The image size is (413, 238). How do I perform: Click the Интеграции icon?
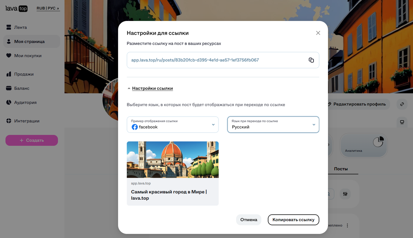tap(9, 121)
